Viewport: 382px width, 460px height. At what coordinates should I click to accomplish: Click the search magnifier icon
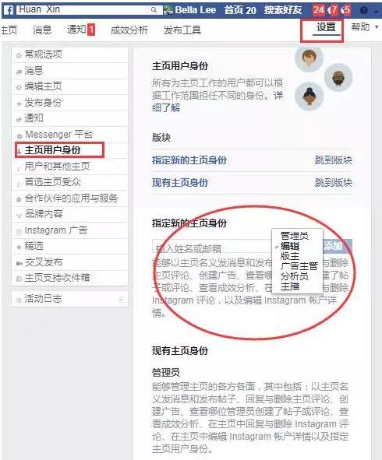click(154, 10)
